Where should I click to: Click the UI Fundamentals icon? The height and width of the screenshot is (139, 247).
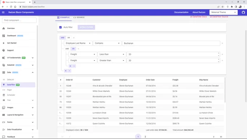tap(4, 58)
